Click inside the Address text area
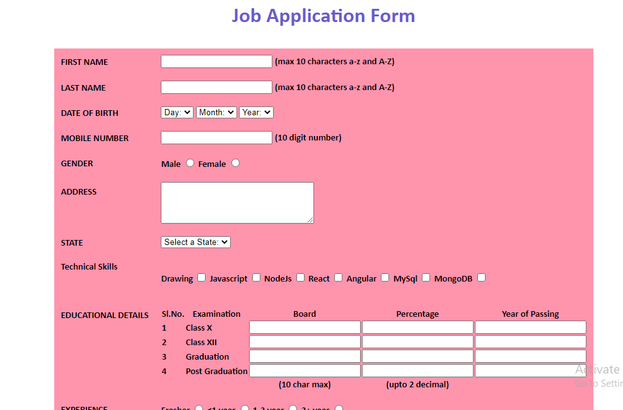The image size is (623, 410). (237, 202)
